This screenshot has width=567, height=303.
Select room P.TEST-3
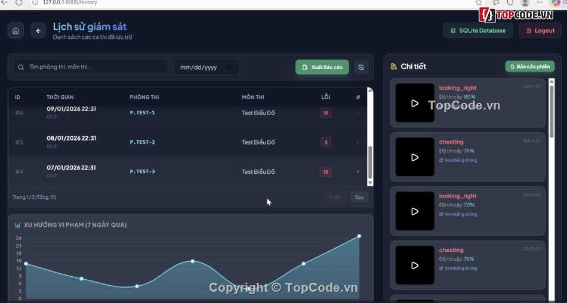142,171
